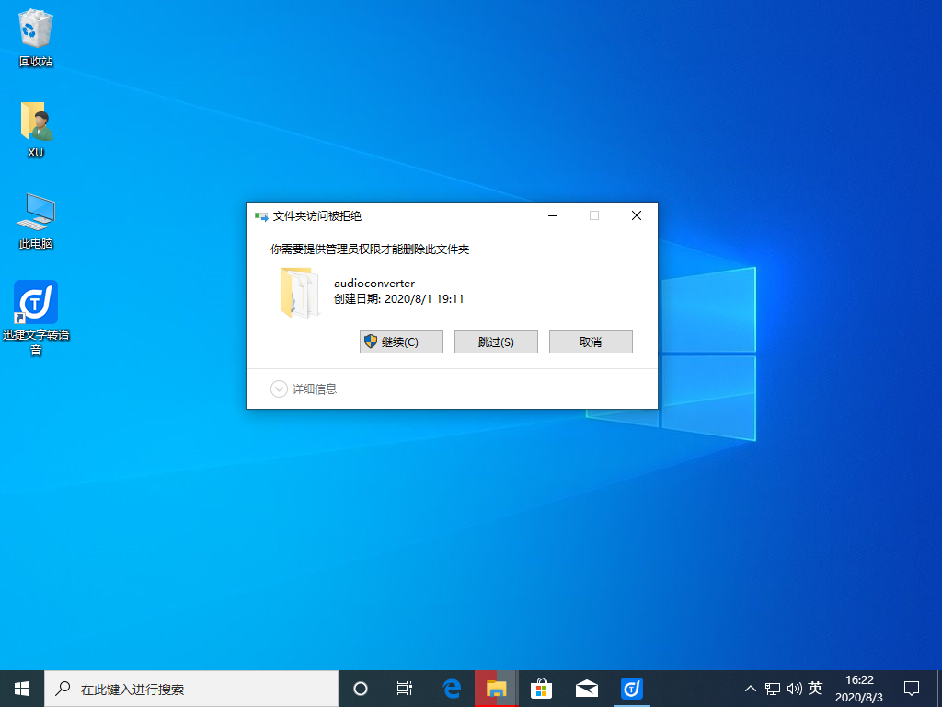Close the 文件夹访问被拒绝 dialog
This screenshot has height=707, width=942.
pos(637,215)
